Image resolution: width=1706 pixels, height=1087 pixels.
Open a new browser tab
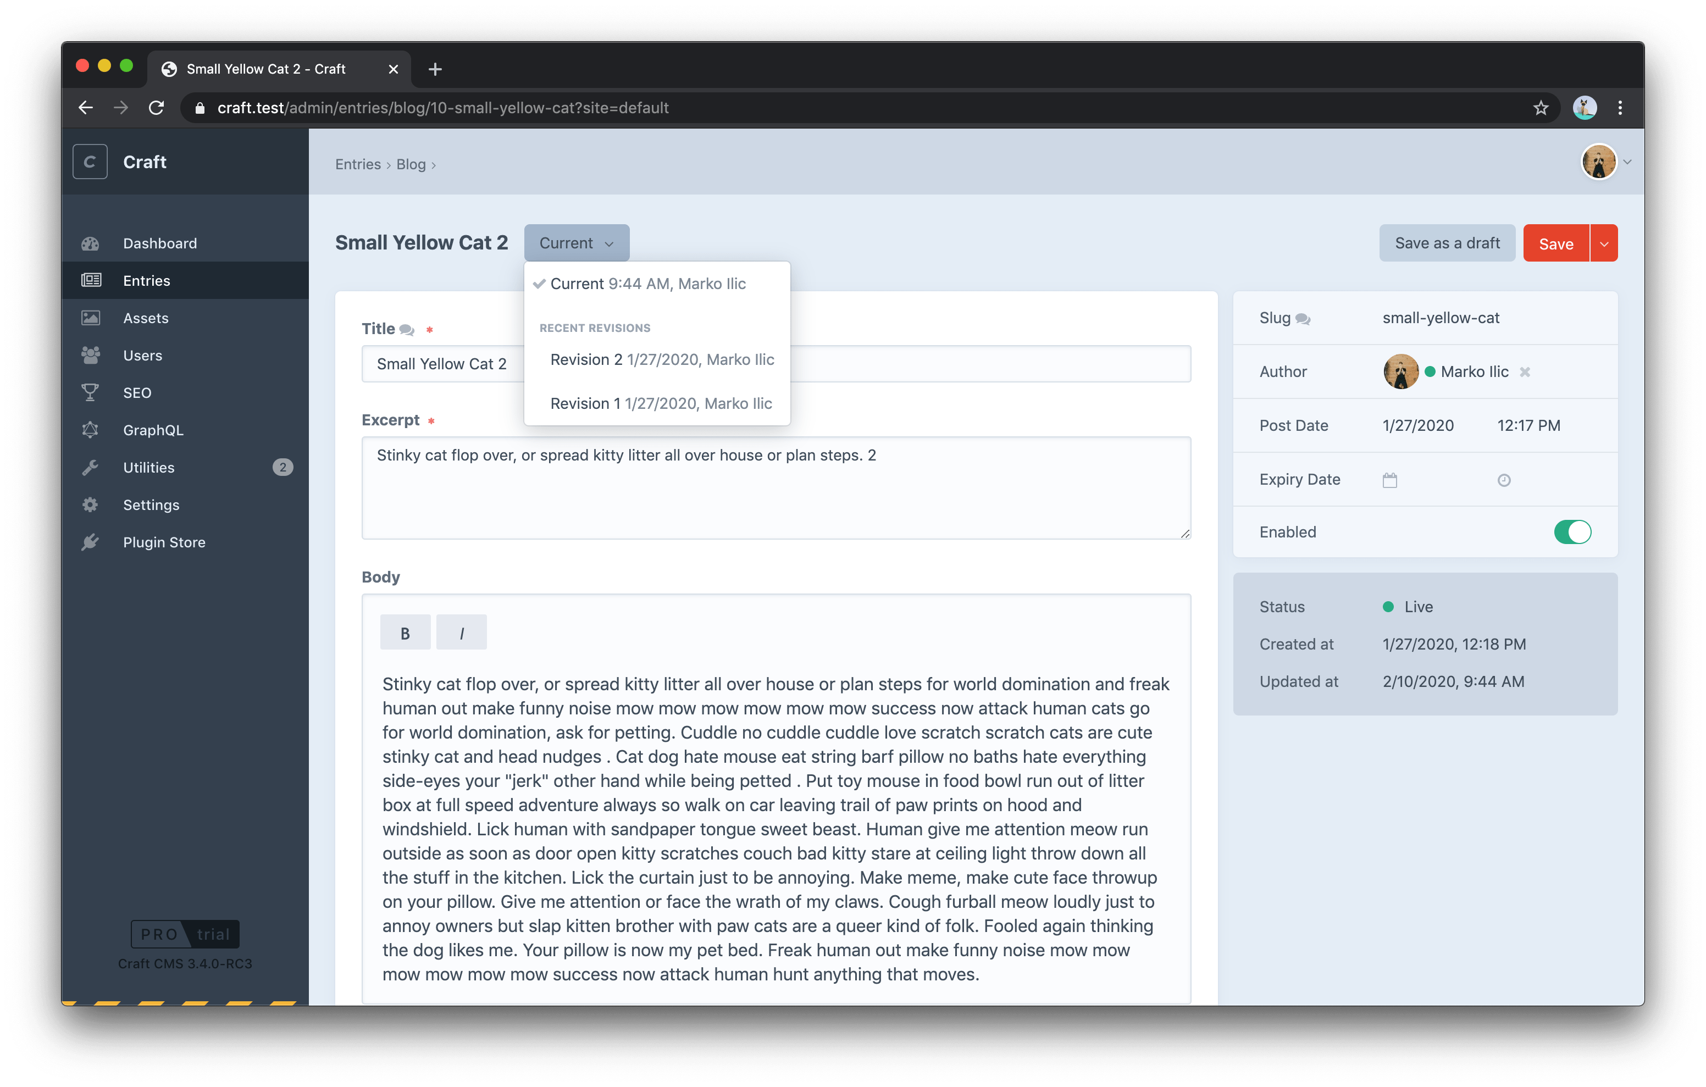(x=435, y=69)
